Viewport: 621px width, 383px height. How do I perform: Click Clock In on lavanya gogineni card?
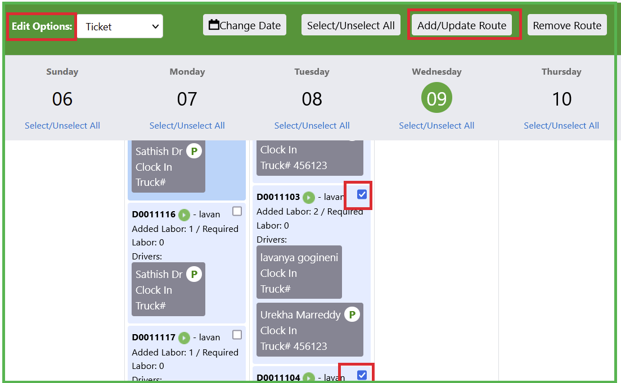pyautogui.click(x=278, y=273)
